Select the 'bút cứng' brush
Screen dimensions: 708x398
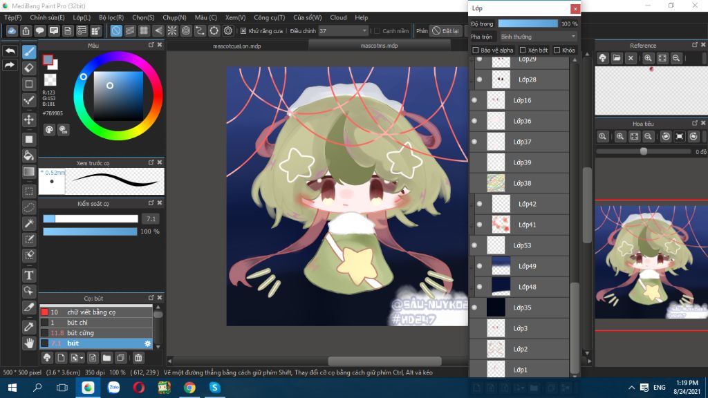96,333
